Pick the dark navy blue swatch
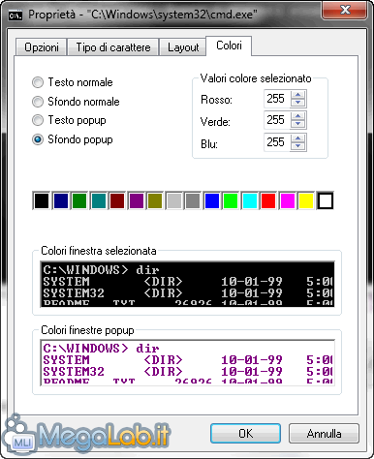Image resolution: width=374 pixels, height=459 pixels. click(x=61, y=200)
